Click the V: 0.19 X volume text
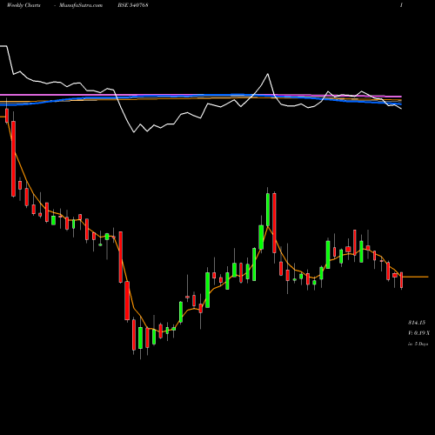435x435 pixels. pyautogui.click(x=418, y=333)
